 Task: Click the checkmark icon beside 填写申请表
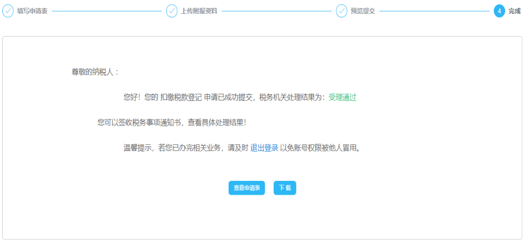(8, 11)
